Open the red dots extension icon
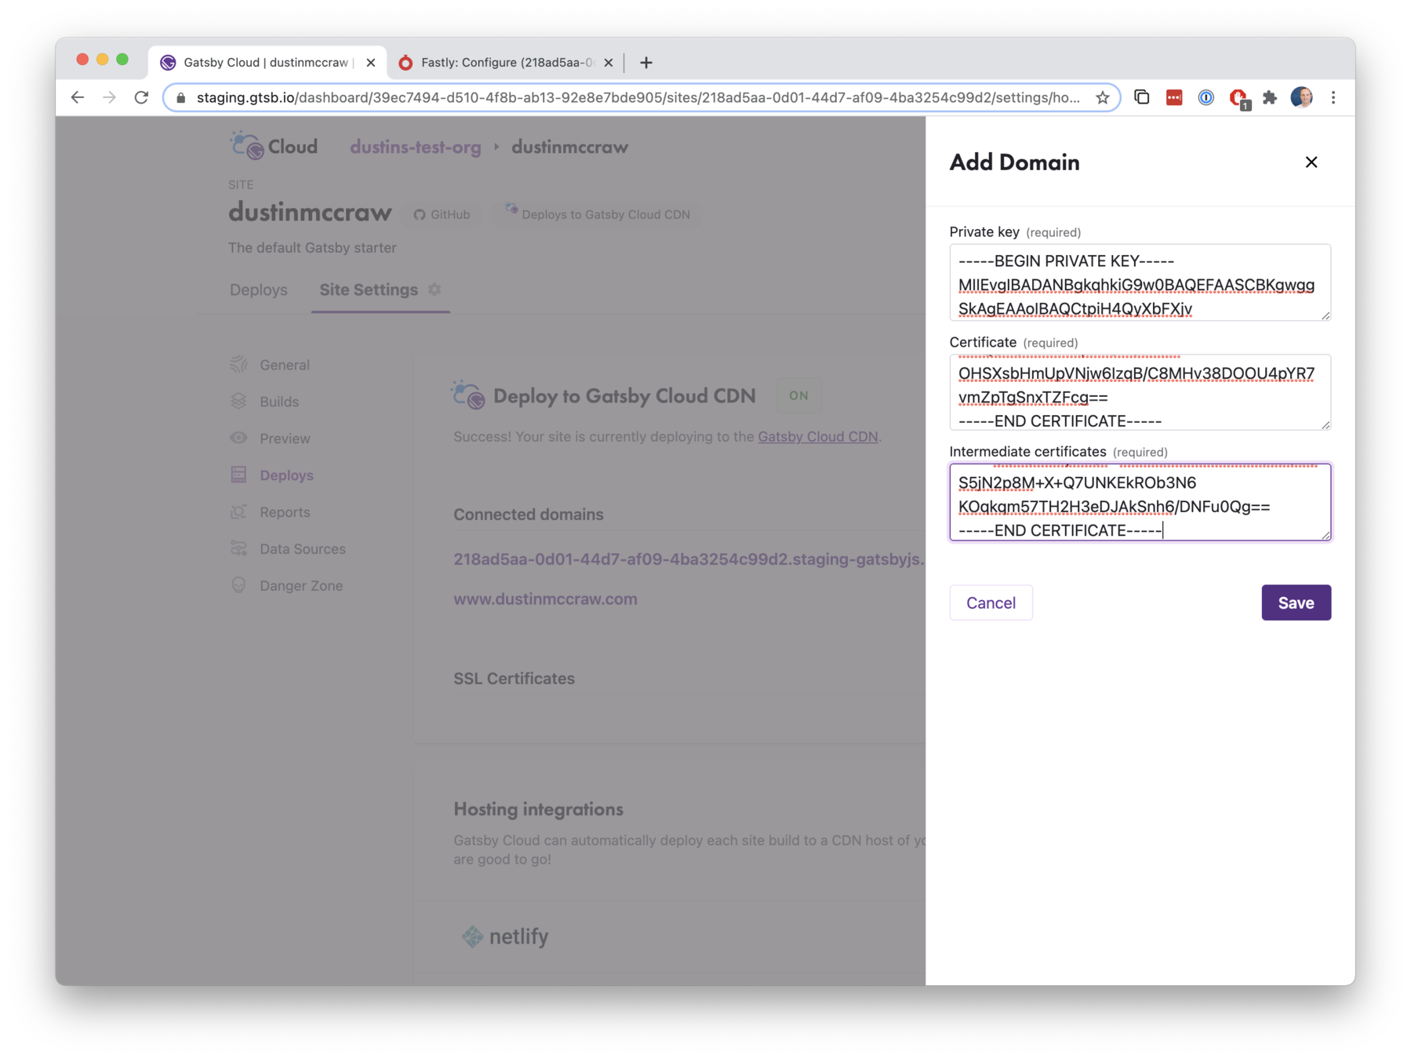The image size is (1411, 1059). tap(1174, 97)
